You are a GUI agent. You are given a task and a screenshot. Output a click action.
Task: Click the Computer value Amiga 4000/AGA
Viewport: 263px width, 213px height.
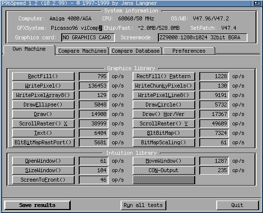point(70,18)
